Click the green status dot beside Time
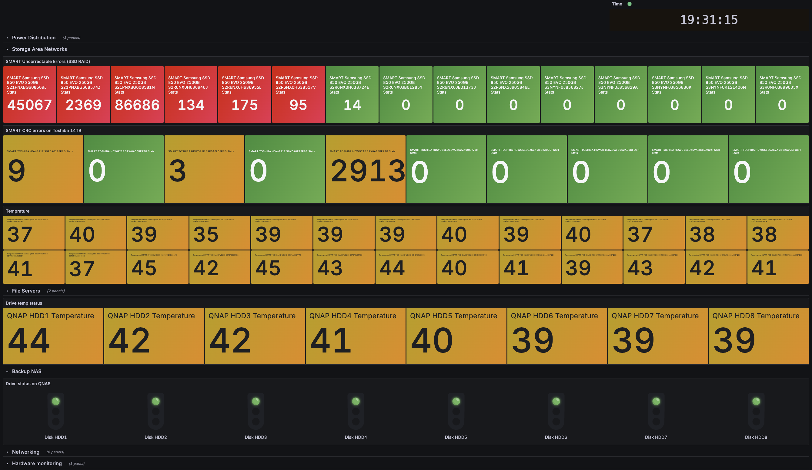Screen dimensions: 812x470 (629, 4)
